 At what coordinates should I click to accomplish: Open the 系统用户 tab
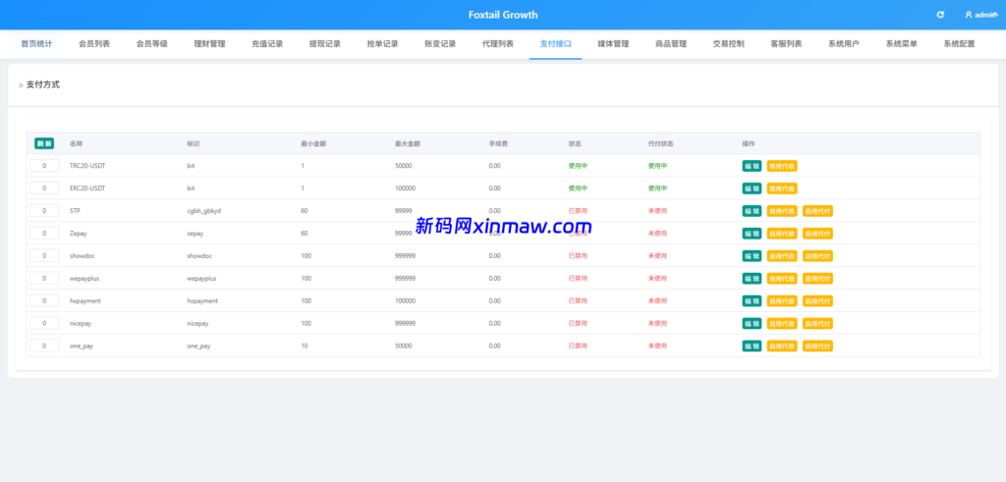click(x=844, y=44)
